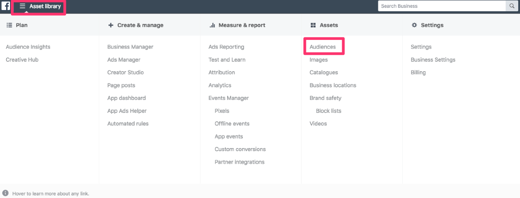Click the grid icon next to Assets
The height and width of the screenshot is (198, 520).
pos(313,25)
